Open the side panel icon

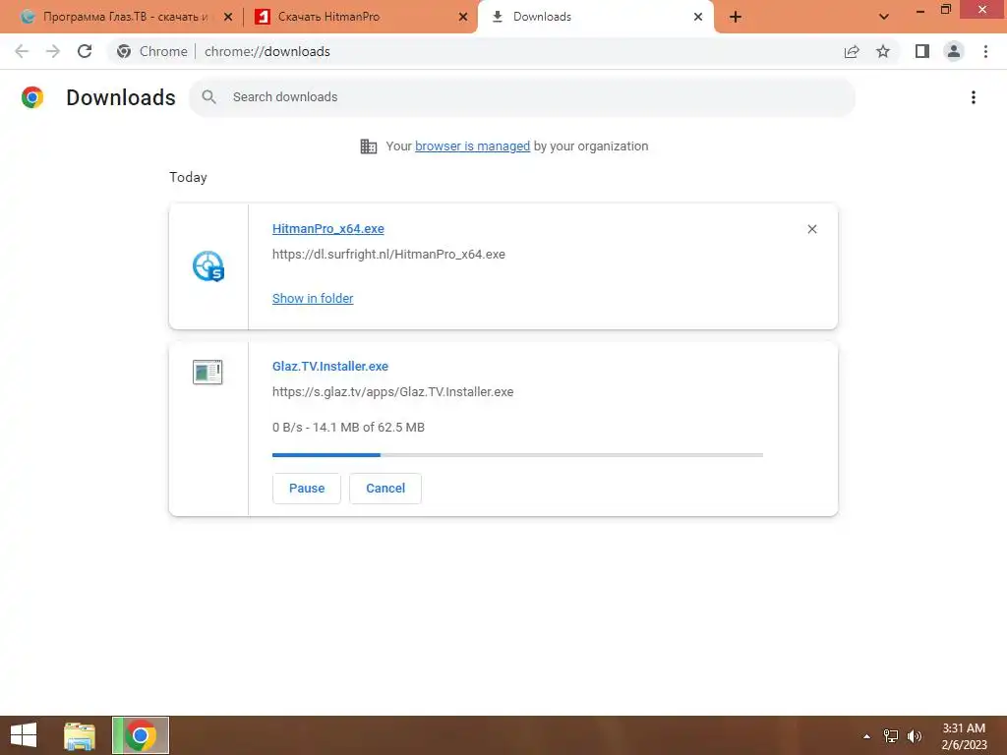[922, 51]
